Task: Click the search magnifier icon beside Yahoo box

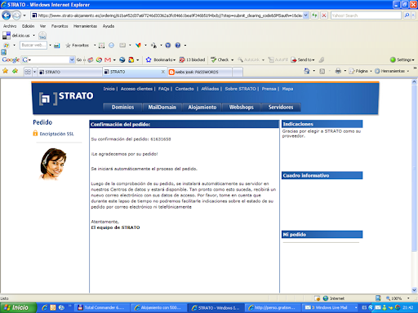Action: click(x=407, y=15)
